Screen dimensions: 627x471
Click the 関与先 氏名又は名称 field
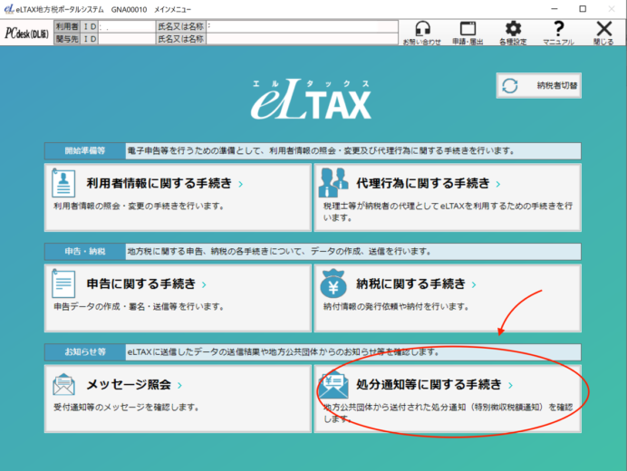[302, 39]
